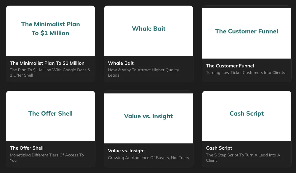Click the white Minimalist Plan title below thumbnail
Viewport: 296px width, 173px height.
click(x=47, y=63)
